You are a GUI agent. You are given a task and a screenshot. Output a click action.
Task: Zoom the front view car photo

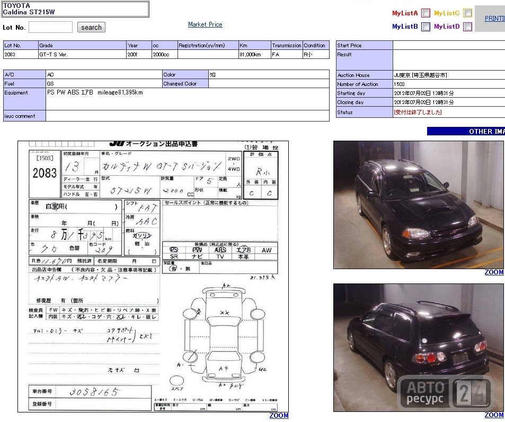tap(494, 272)
